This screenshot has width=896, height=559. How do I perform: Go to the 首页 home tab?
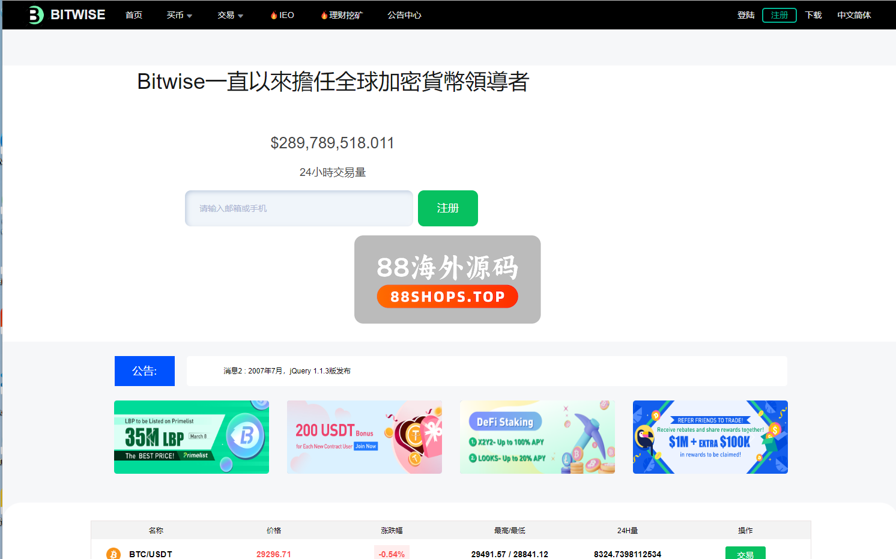coord(134,15)
